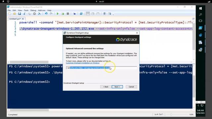
Task: Click the console pane horizontal scrollbar
Action: 29,110
